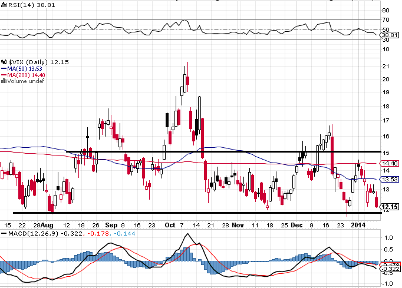Click the 28 date label before Nov
The height and width of the screenshot is (288, 402).
click(225, 225)
